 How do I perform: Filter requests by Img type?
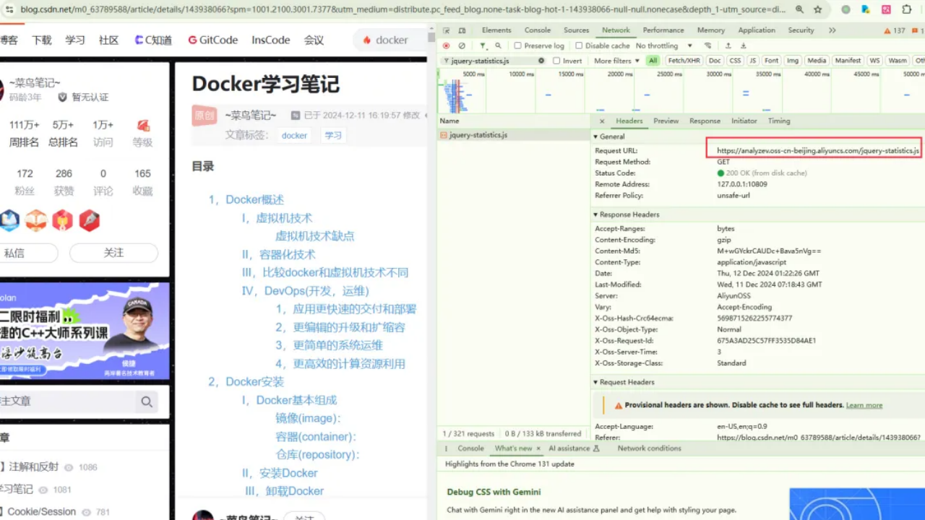(793, 61)
